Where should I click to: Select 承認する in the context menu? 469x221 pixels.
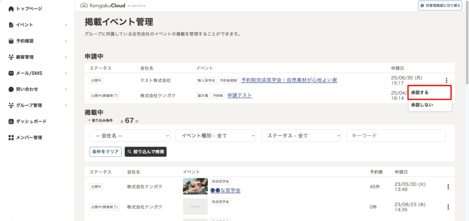click(x=430, y=92)
